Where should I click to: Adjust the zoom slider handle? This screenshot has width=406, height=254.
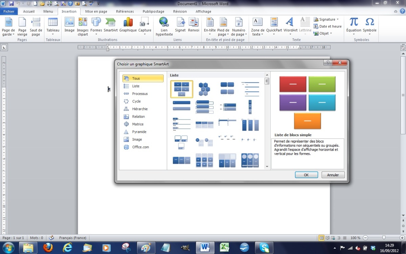384,238
